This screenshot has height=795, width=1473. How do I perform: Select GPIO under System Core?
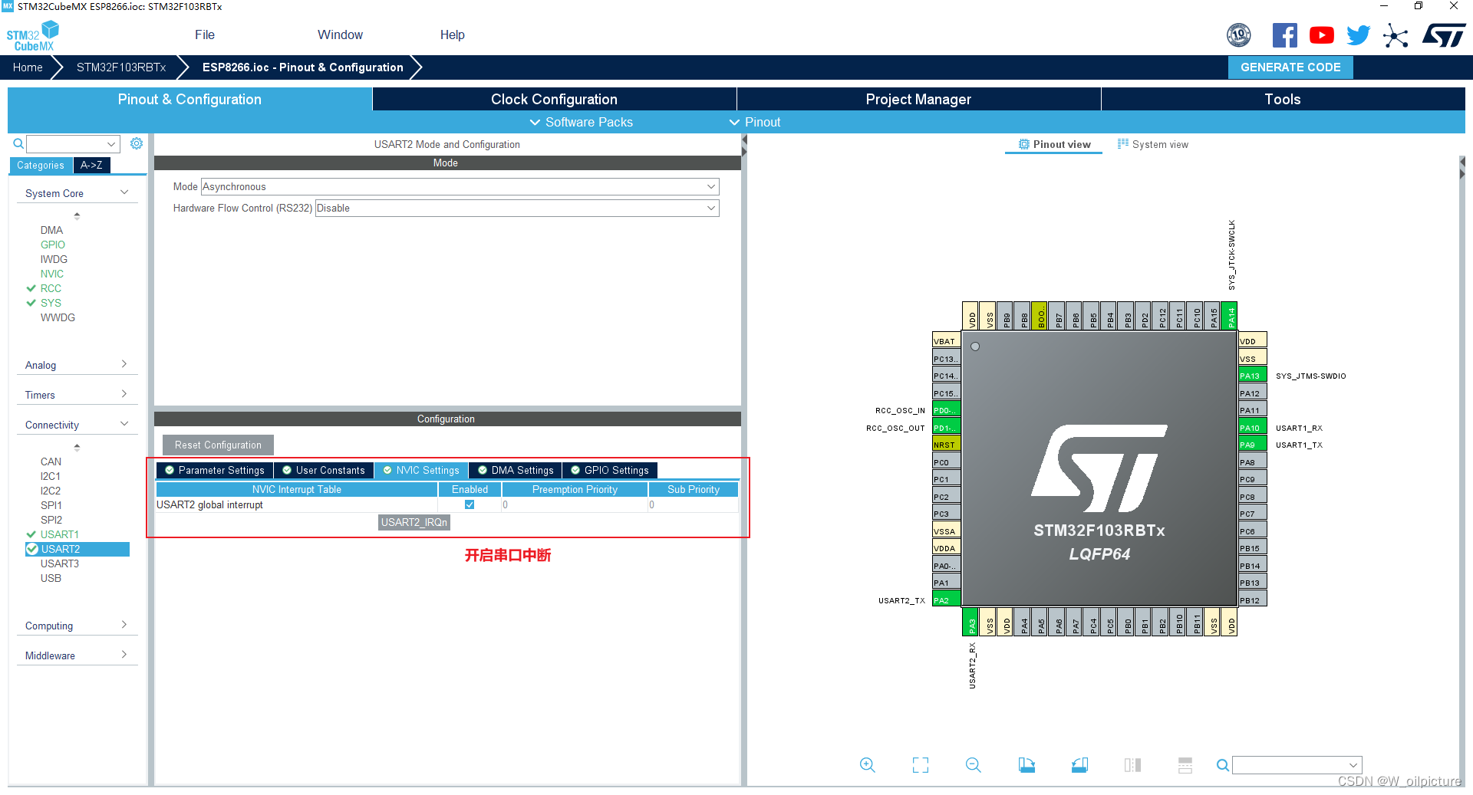click(x=53, y=245)
